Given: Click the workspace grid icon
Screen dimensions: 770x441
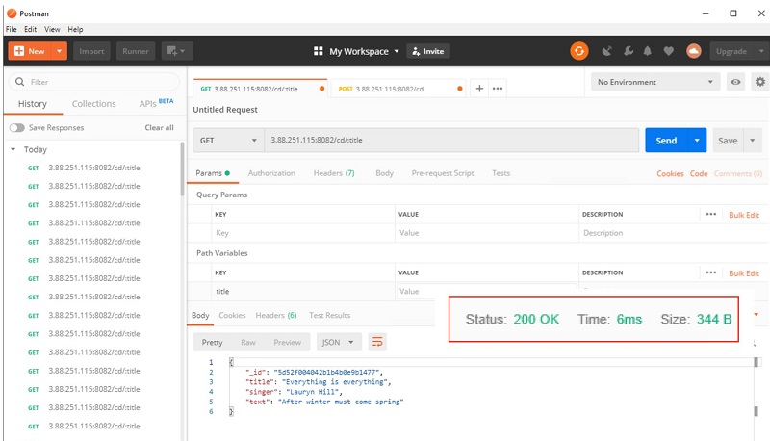Looking at the screenshot, I should [x=319, y=51].
